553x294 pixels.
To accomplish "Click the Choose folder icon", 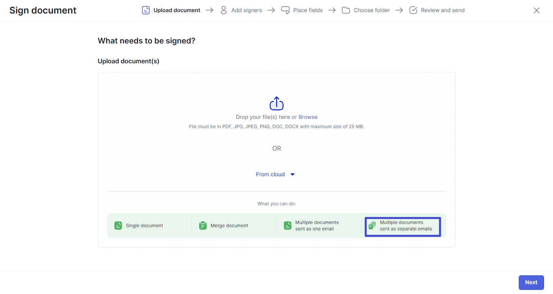I will (x=346, y=10).
